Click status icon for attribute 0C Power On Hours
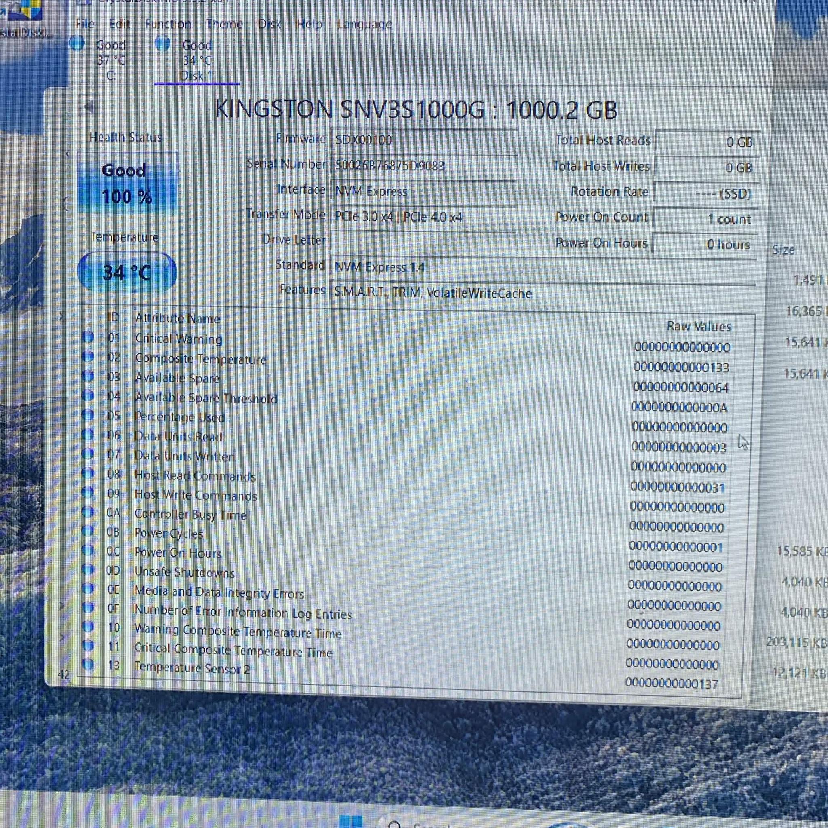828x828 pixels. tap(88, 550)
